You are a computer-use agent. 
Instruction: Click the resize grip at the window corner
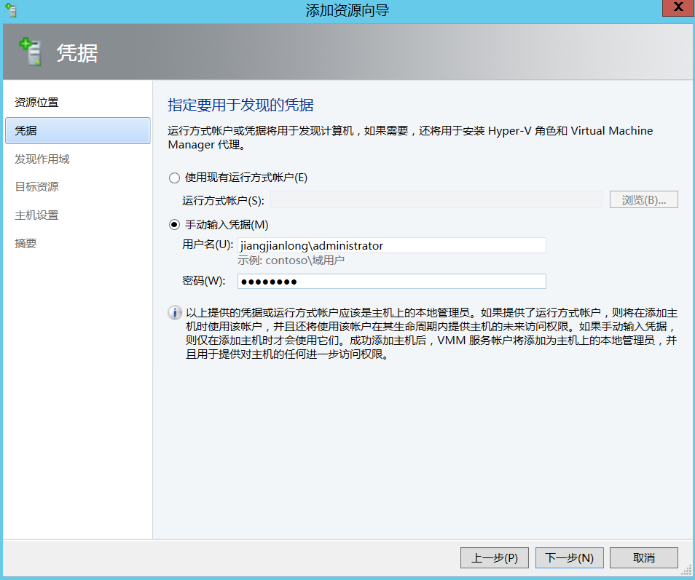686,571
